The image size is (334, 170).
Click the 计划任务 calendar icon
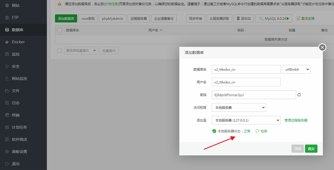(x=7, y=127)
